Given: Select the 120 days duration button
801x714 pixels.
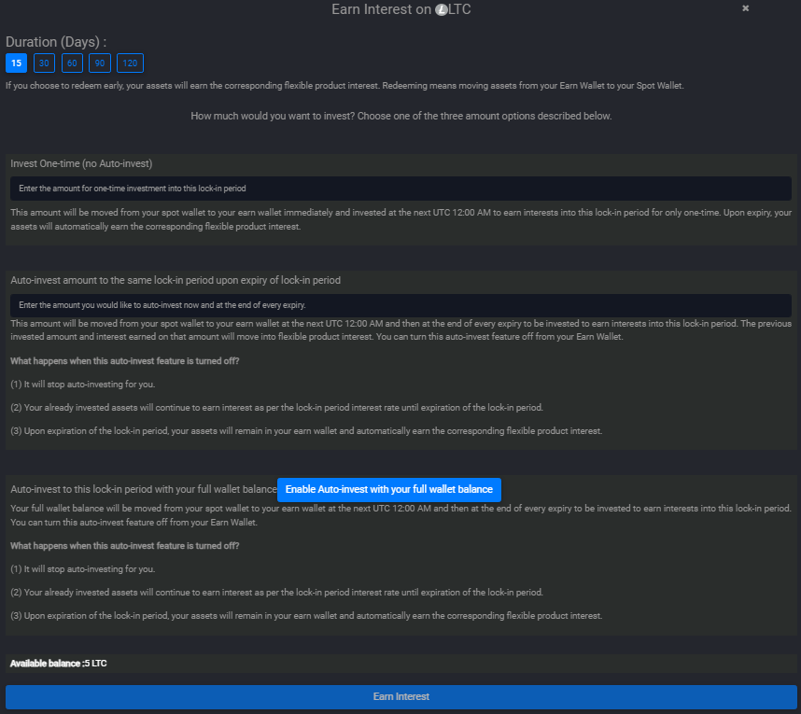Looking at the screenshot, I should pos(130,63).
